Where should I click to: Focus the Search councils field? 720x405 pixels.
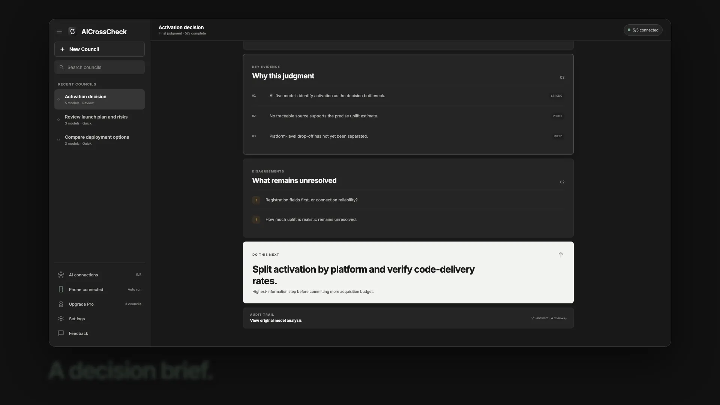pos(99,67)
